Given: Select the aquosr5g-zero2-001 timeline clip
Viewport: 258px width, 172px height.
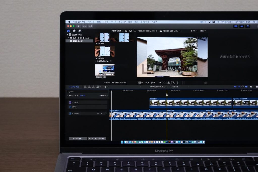Looking at the screenshot, I should coord(245,103).
